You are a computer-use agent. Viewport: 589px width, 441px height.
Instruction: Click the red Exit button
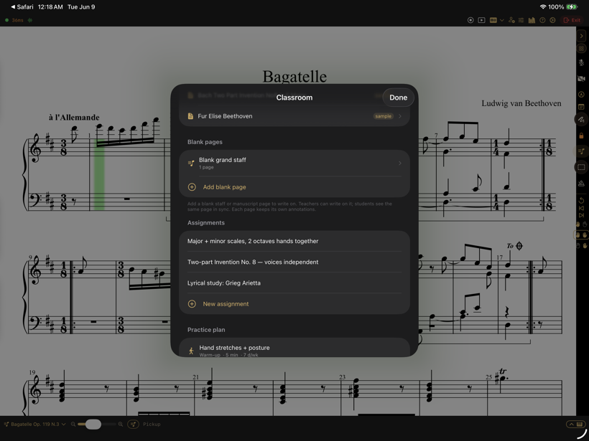click(x=572, y=20)
